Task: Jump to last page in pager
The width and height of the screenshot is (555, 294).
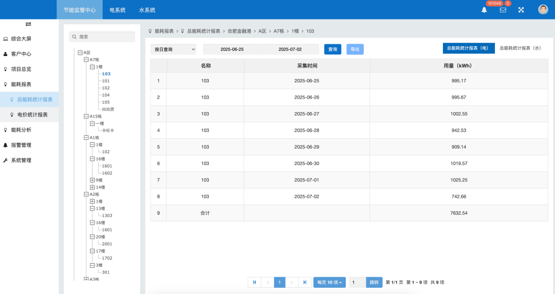Action: pos(305,282)
